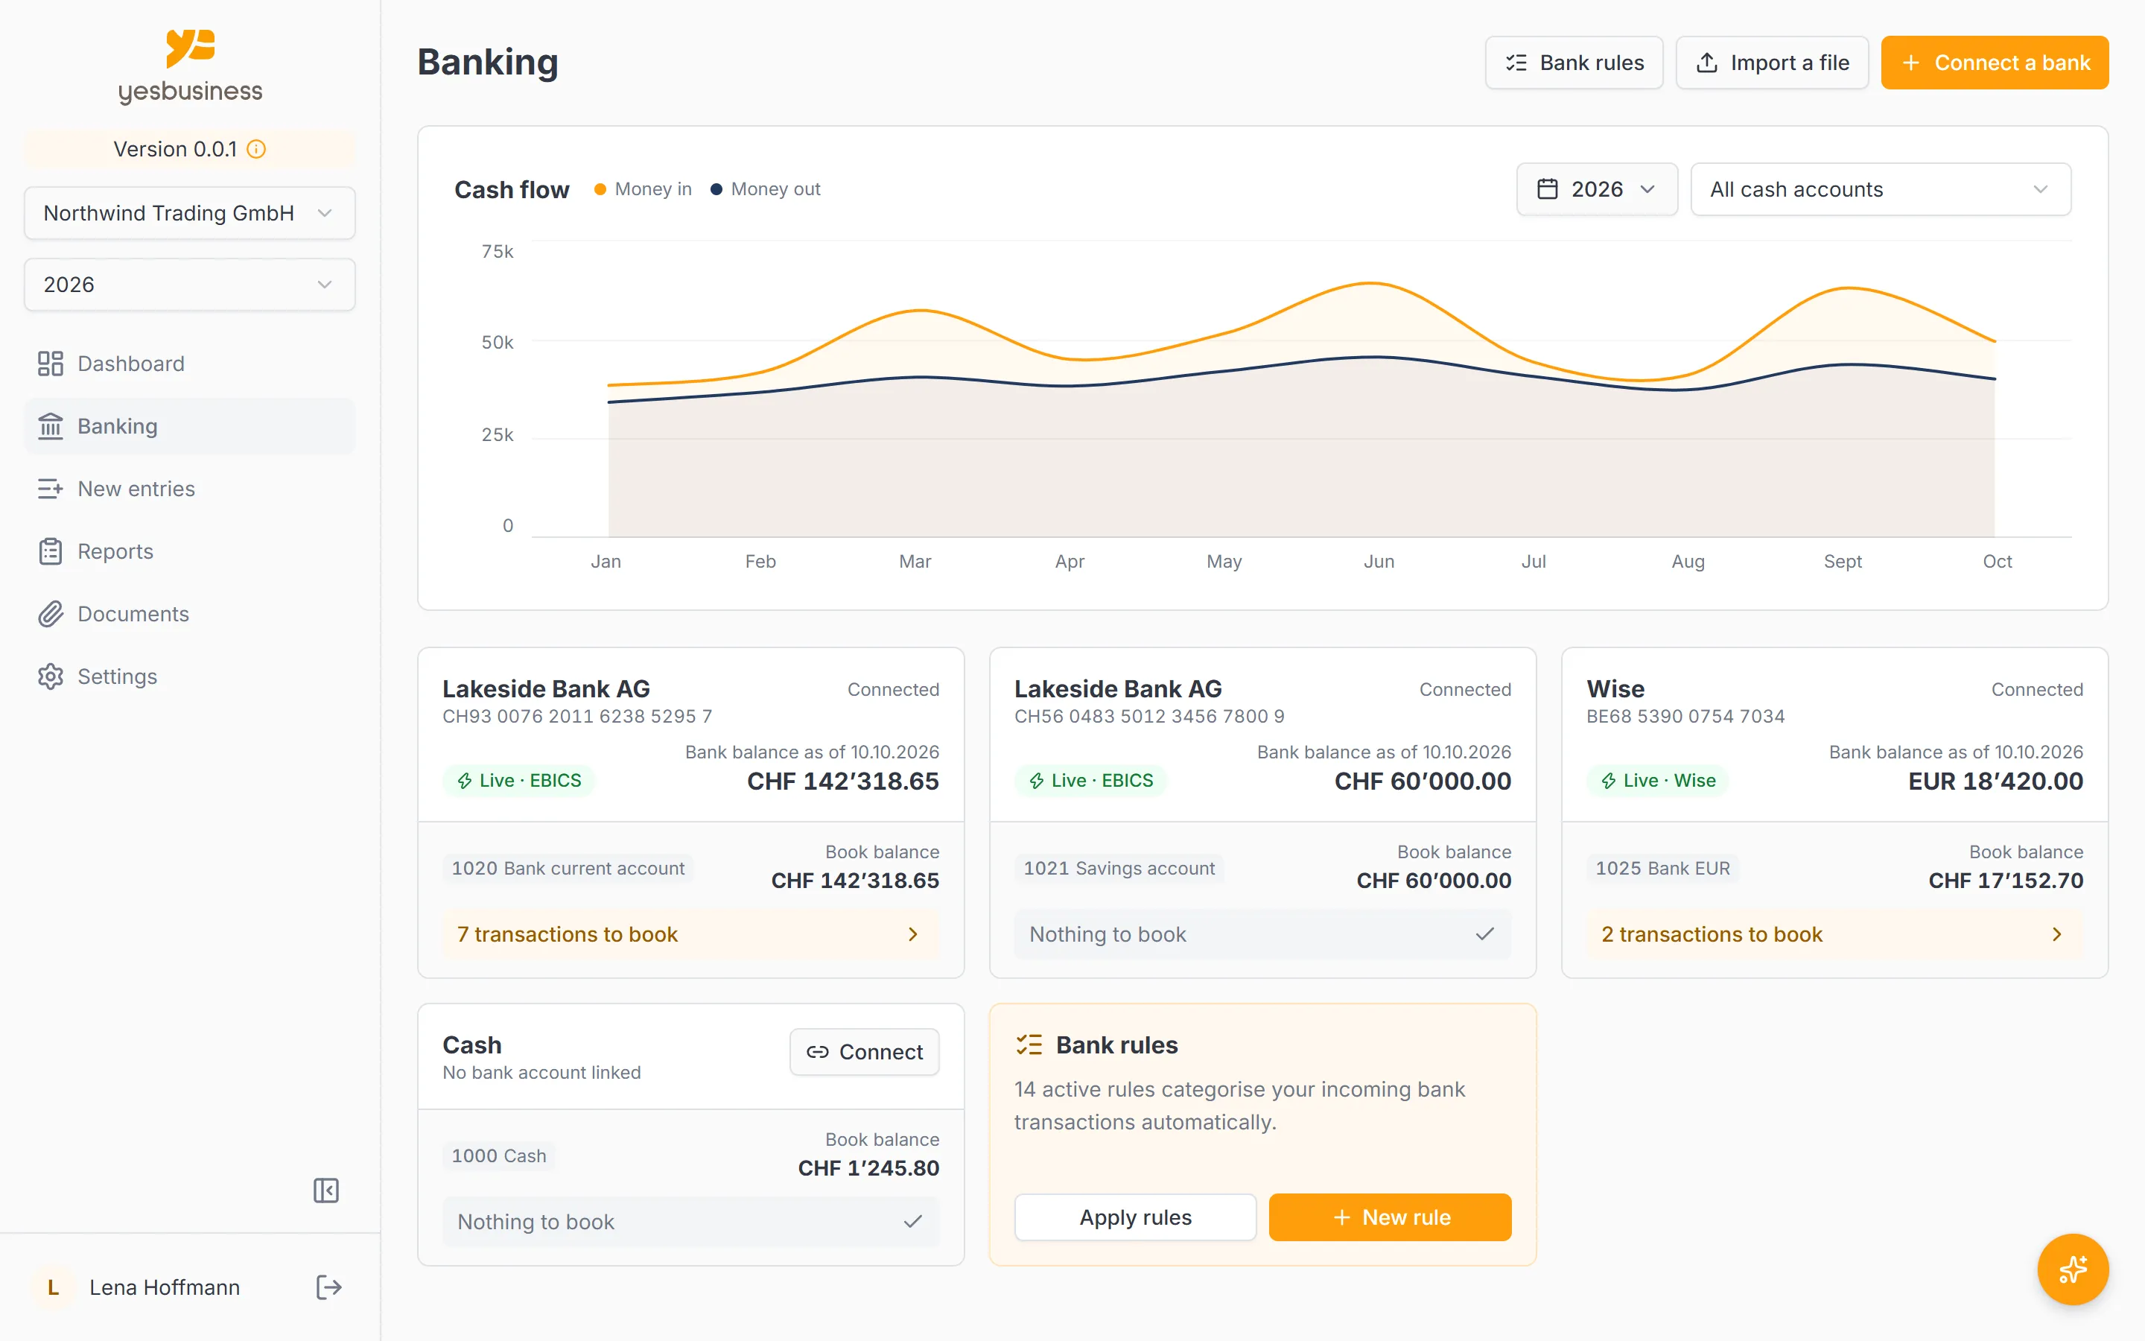Go to Dashboard in the sidebar
The image size is (2145, 1341).
point(190,364)
